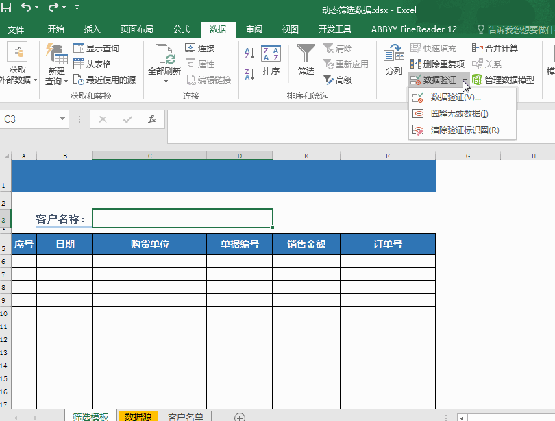Screen dimensions: 555x421
Task: Click 重新应用 filter button
Action: point(346,64)
